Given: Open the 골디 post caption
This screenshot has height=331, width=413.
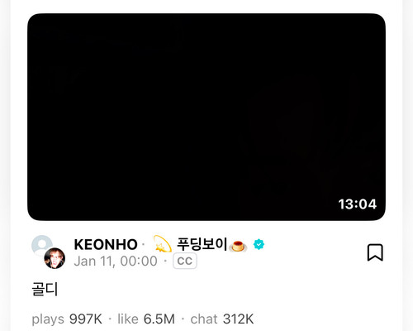Looking at the screenshot, I should pyautogui.click(x=45, y=290).
